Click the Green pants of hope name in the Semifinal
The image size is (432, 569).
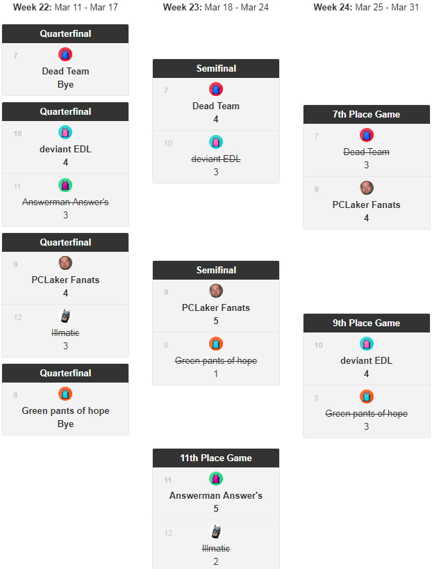(x=216, y=360)
